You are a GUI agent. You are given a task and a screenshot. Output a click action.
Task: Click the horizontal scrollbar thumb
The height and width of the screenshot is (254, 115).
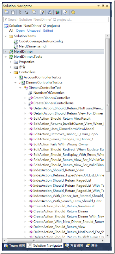pyautogui.click(x=34, y=240)
